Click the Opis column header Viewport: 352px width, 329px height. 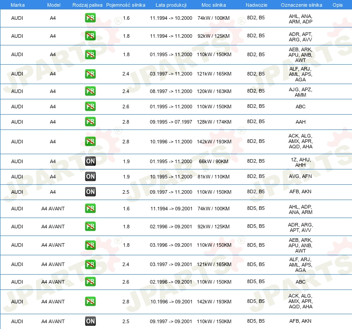pos(338,5)
